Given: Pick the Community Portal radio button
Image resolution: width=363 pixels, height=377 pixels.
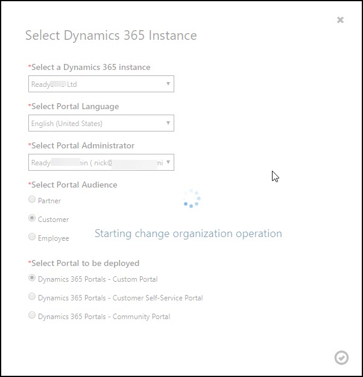Looking at the screenshot, I should pyautogui.click(x=32, y=315).
